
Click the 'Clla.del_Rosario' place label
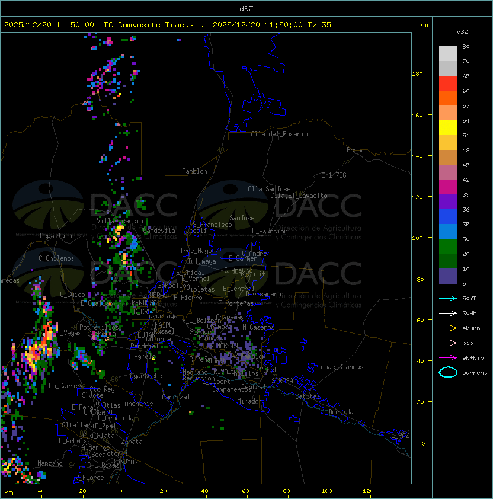pos(279,134)
